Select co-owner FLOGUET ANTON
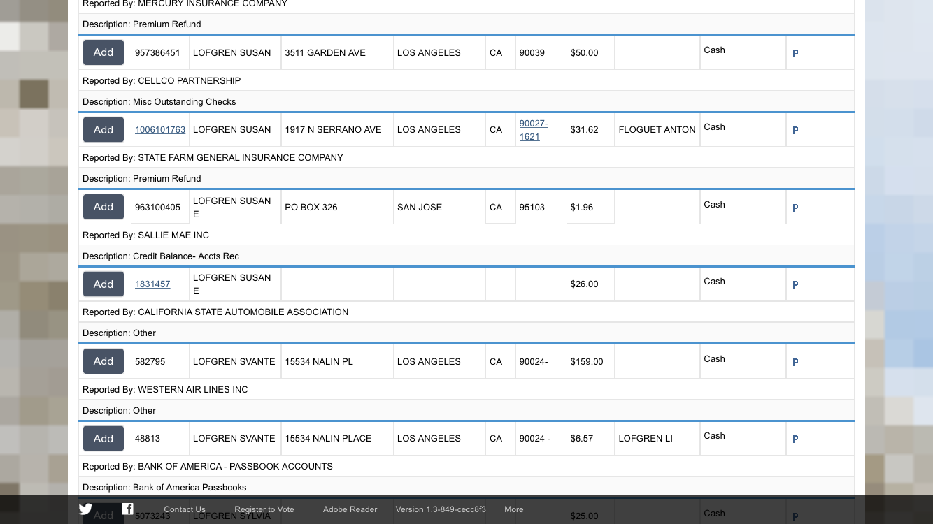Screen dimensions: 933x524 coord(657,130)
